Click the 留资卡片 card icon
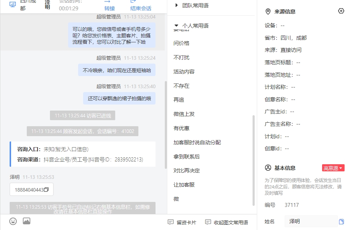Screen dimensions: 351x230 coord(171,222)
